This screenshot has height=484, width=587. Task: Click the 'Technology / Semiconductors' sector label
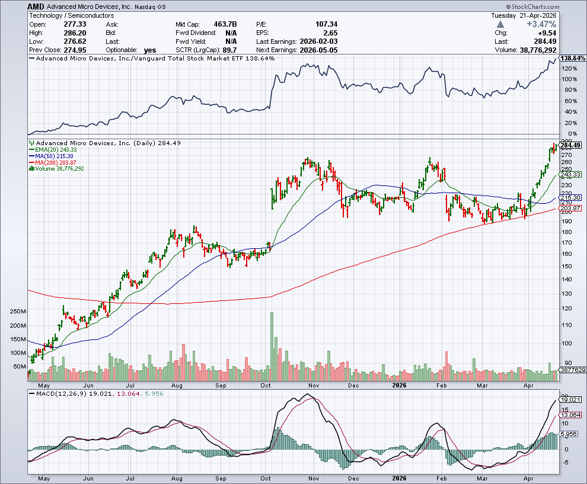click(72, 15)
